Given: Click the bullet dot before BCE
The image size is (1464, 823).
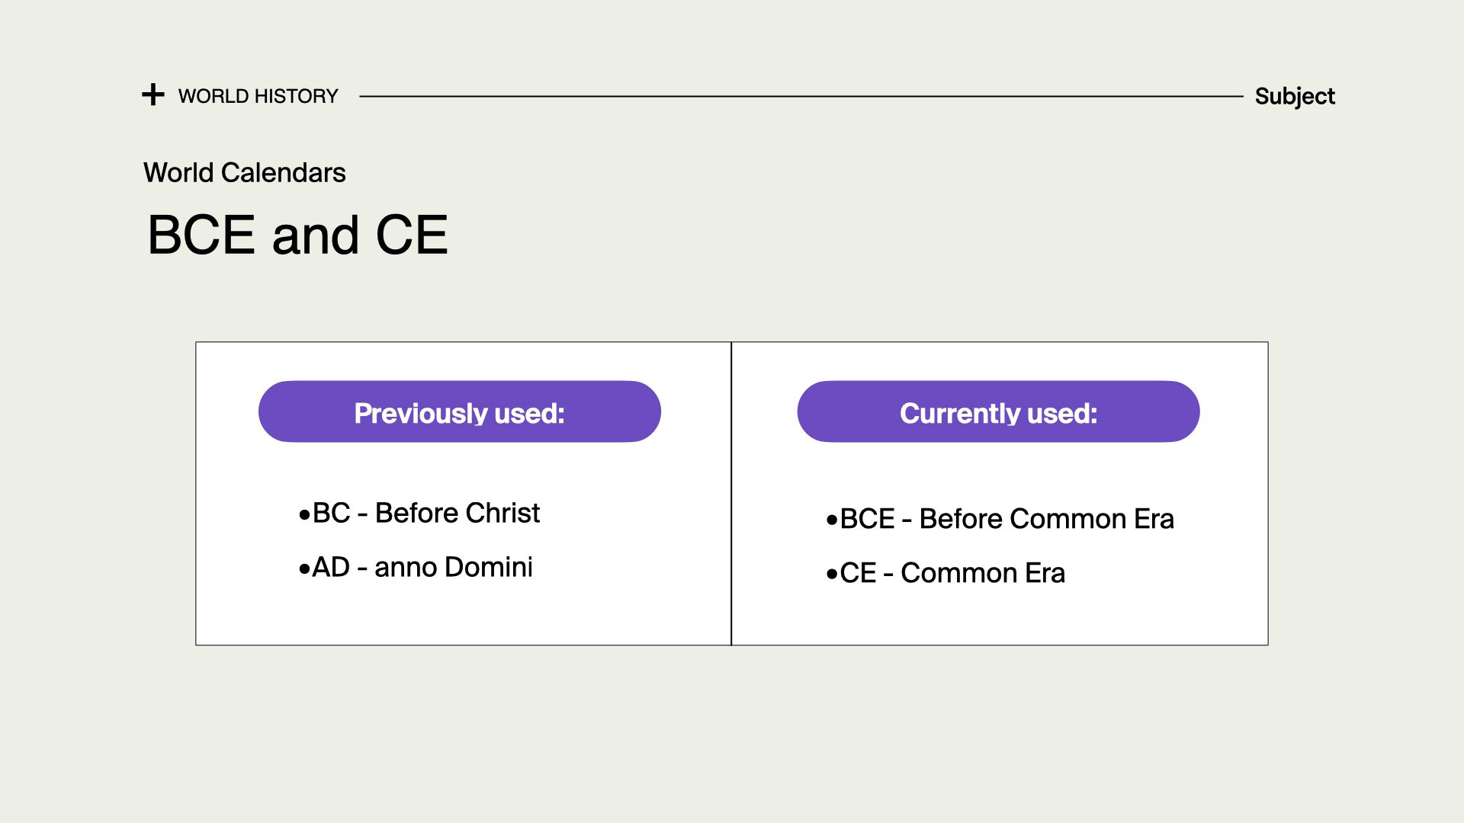Looking at the screenshot, I should click(832, 522).
